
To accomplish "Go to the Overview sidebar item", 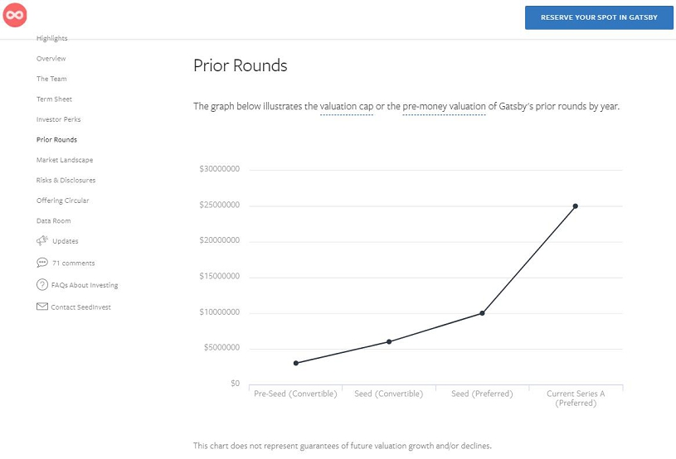I will click(x=51, y=59).
